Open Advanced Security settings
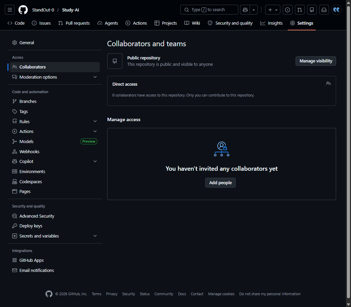 click(55, 216)
